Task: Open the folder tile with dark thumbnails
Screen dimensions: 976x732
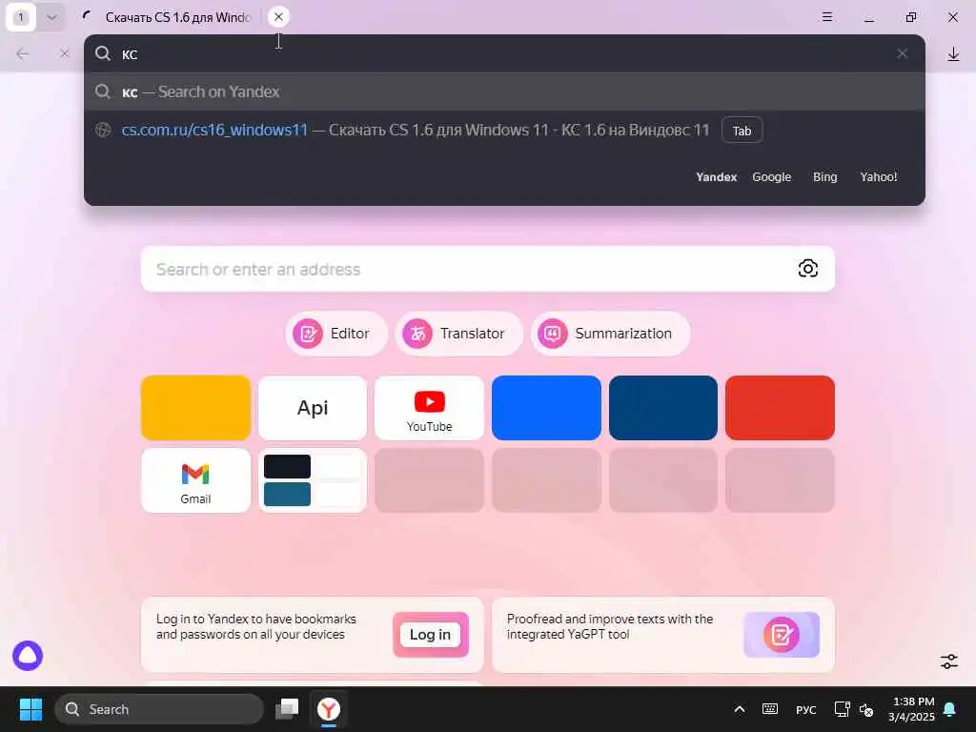Action: [313, 480]
